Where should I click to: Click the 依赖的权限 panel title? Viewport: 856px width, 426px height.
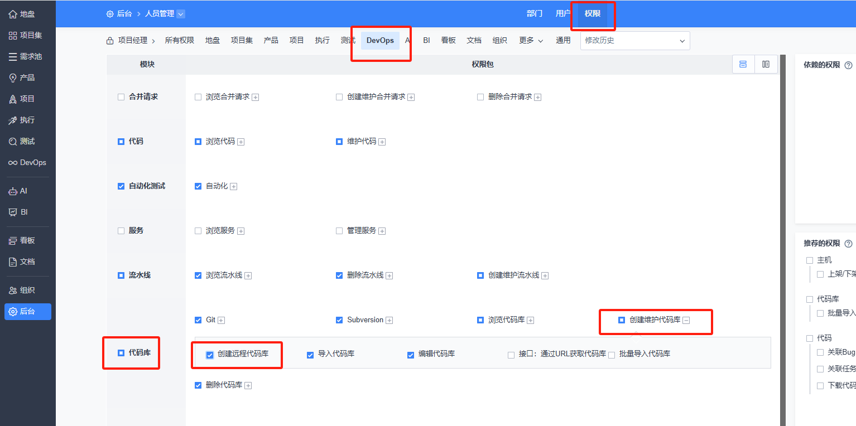(821, 65)
